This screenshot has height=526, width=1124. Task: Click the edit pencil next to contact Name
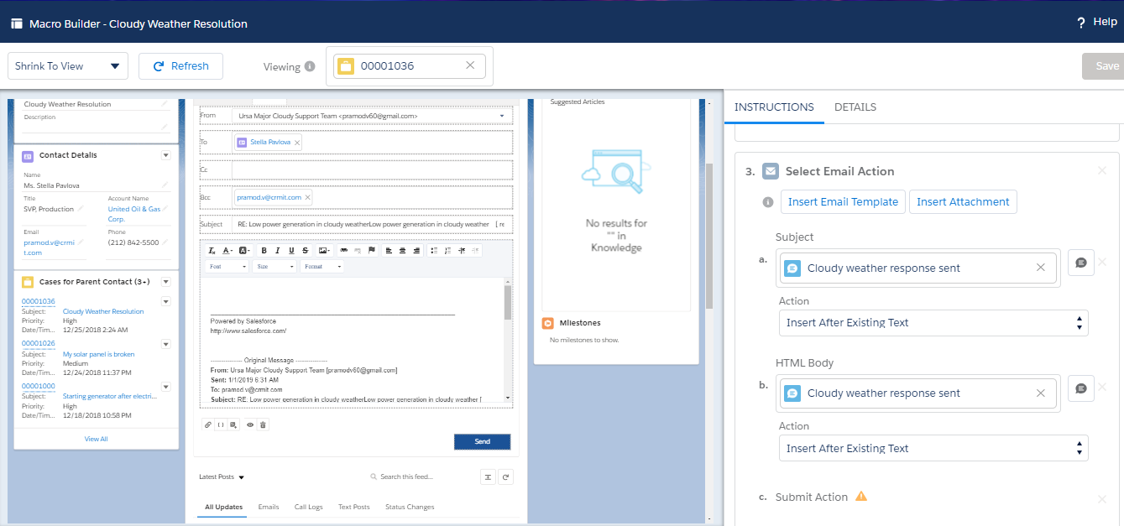pos(165,185)
